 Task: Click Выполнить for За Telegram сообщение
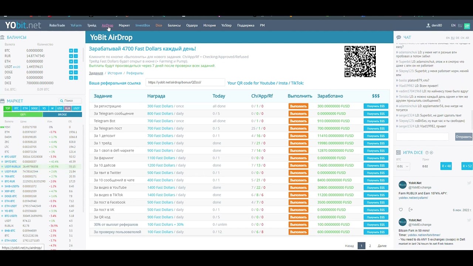point(298,113)
